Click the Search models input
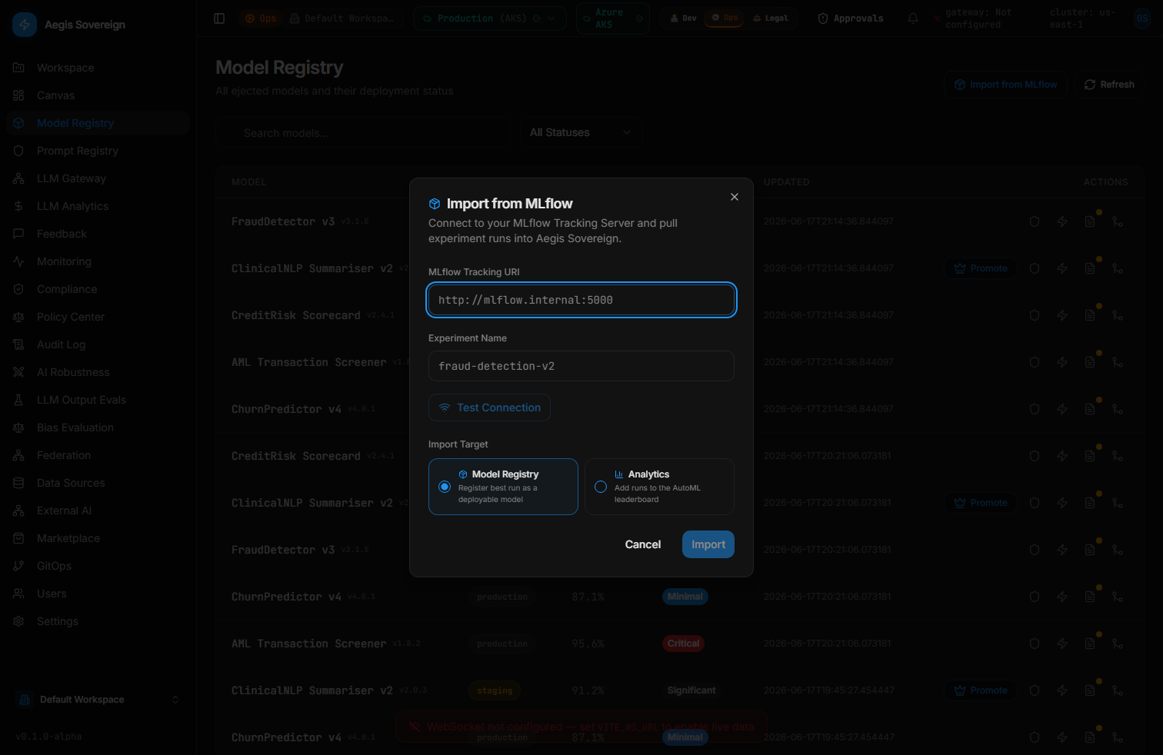The width and height of the screenshot is (1163, 755). click(x=363, y=132)
